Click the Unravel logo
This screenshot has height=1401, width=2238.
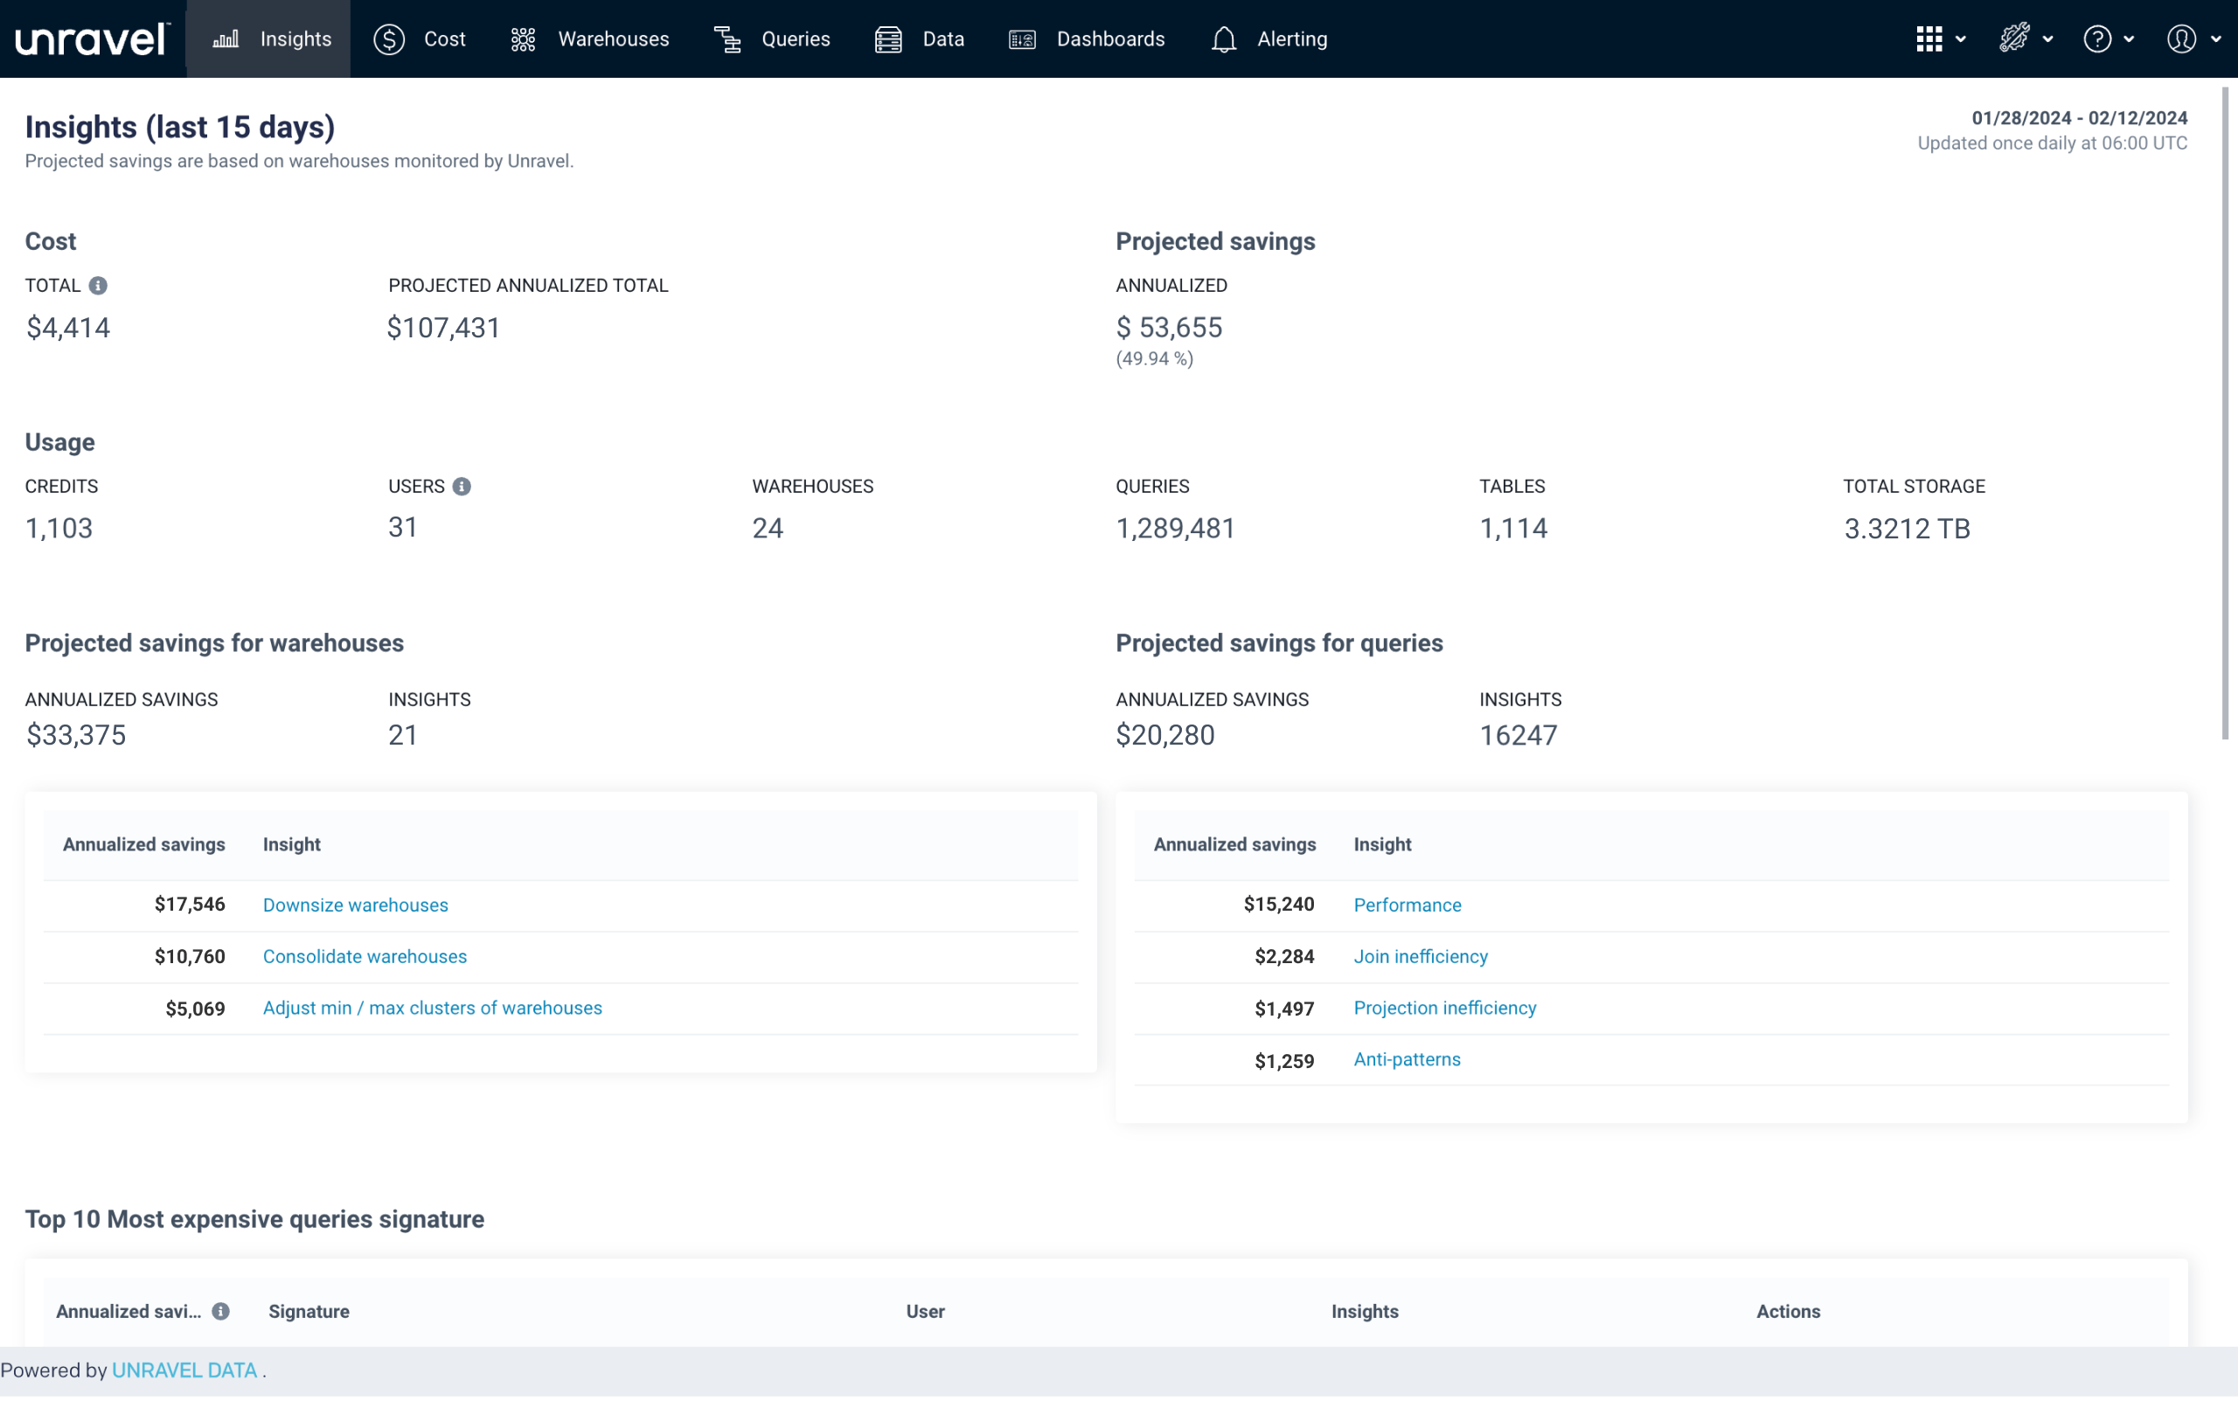pyautogui.click(x=92, y=39)
